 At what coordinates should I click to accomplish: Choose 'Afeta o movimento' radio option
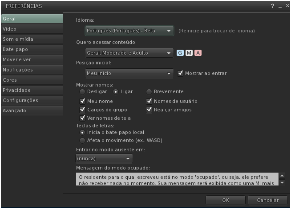[82, 140]
